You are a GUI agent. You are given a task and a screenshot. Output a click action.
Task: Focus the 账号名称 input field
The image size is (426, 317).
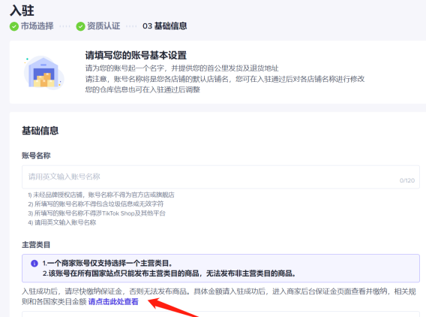click(x=220, y=177)
